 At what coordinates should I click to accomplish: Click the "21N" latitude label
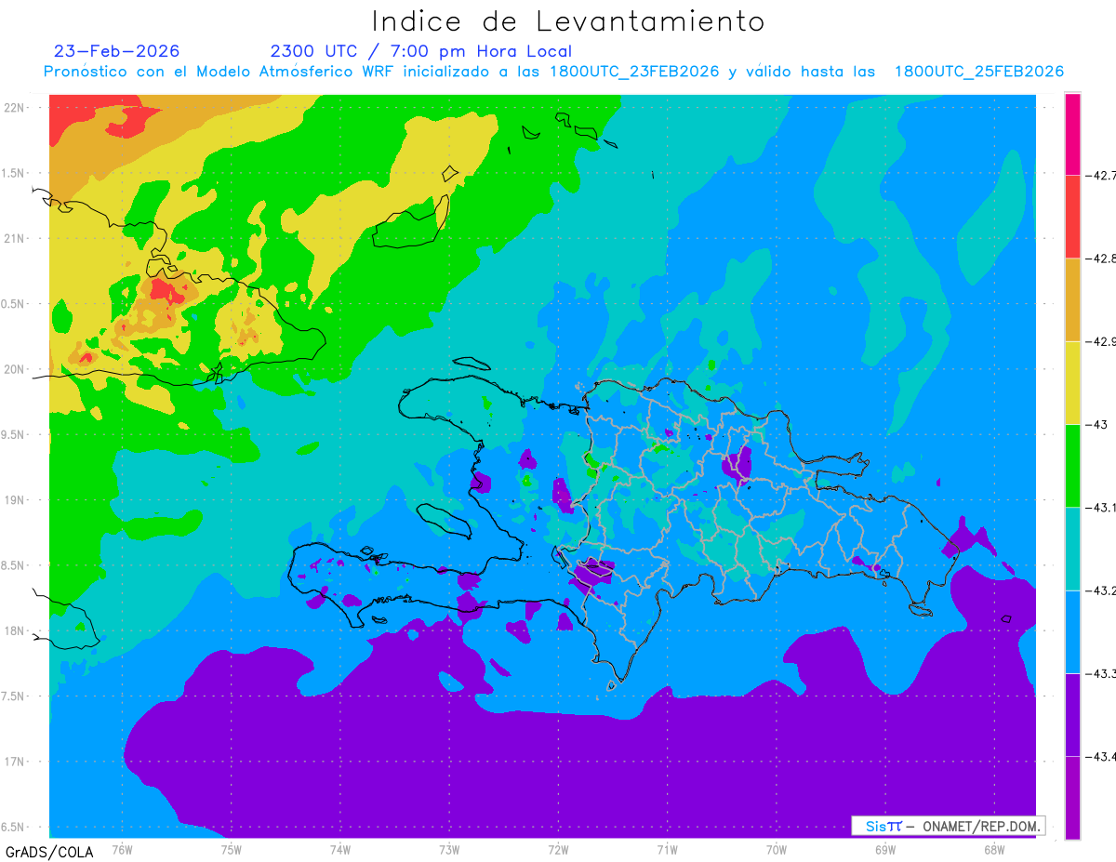(x=14, y=239)
